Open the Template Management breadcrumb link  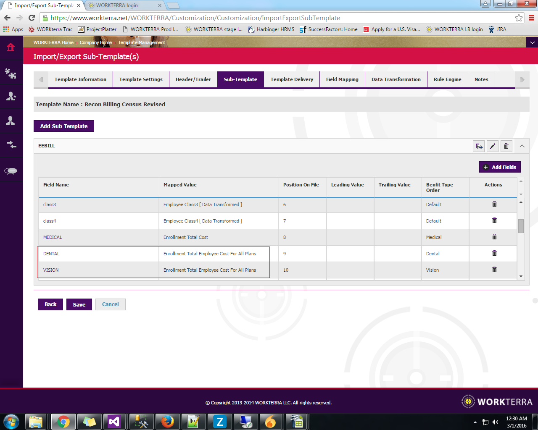point(141,42)
